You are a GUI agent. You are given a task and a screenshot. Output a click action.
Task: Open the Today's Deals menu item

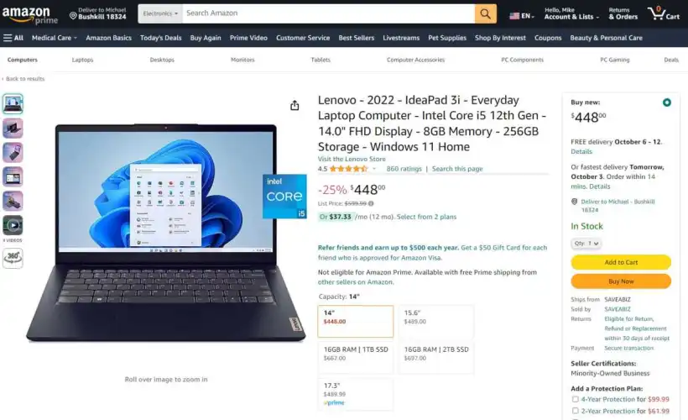pos(160,38)
